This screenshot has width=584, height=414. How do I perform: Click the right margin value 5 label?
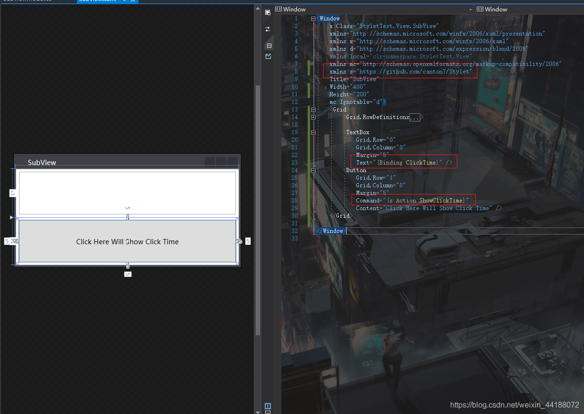click(248, 241)
